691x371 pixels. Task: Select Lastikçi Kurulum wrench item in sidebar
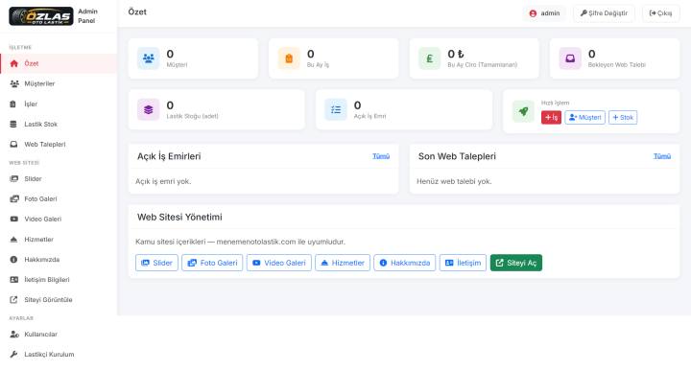[59, 355]
